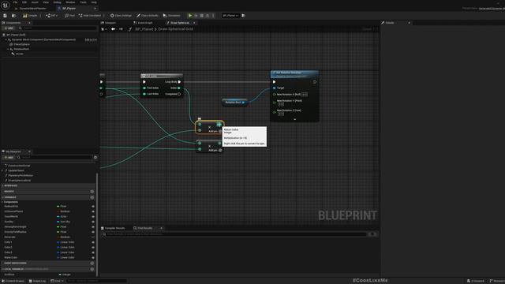Toggle visibility eye for first Float variable
Screen dimensions: 505x284
[x=93, y=207]
